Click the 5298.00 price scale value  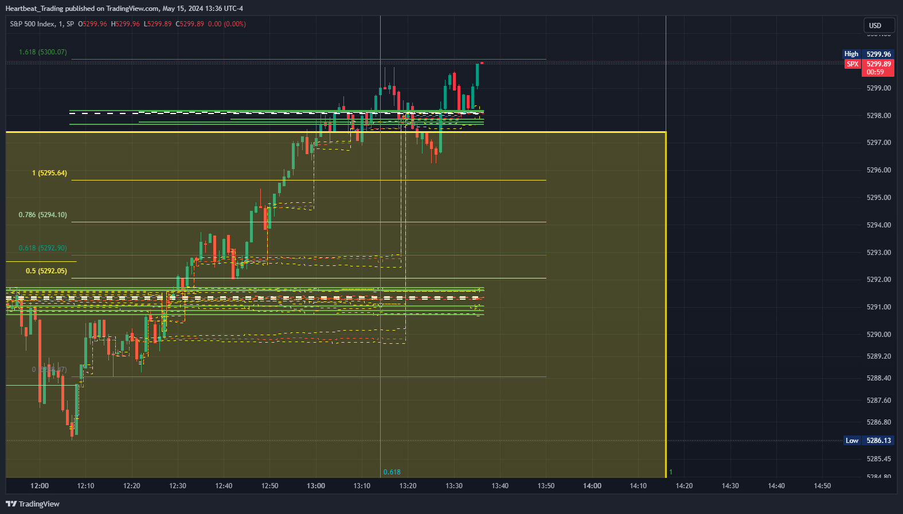pyautogui.click(x=879, y=116)
